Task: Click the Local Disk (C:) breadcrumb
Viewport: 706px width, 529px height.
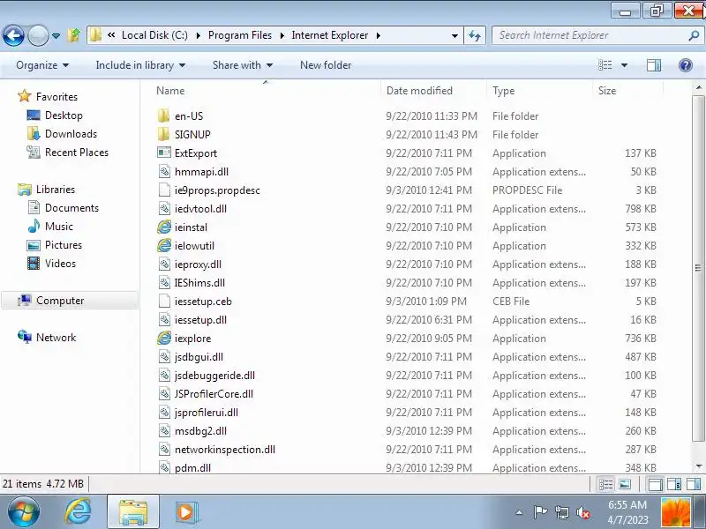Action: coord(154,35)
